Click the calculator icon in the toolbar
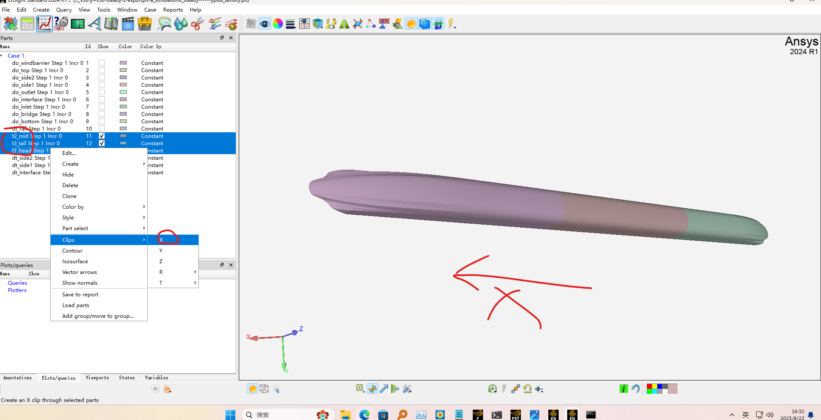 (x=27, y=24)
